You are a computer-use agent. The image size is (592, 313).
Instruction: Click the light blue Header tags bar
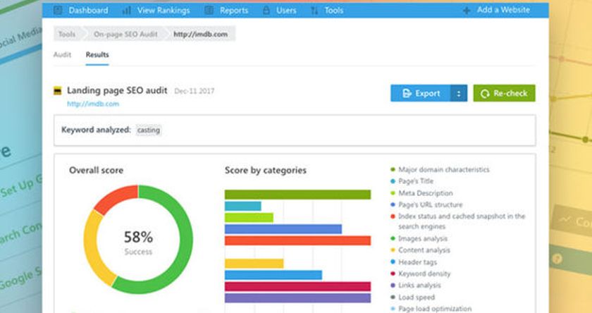coord(273,275)
